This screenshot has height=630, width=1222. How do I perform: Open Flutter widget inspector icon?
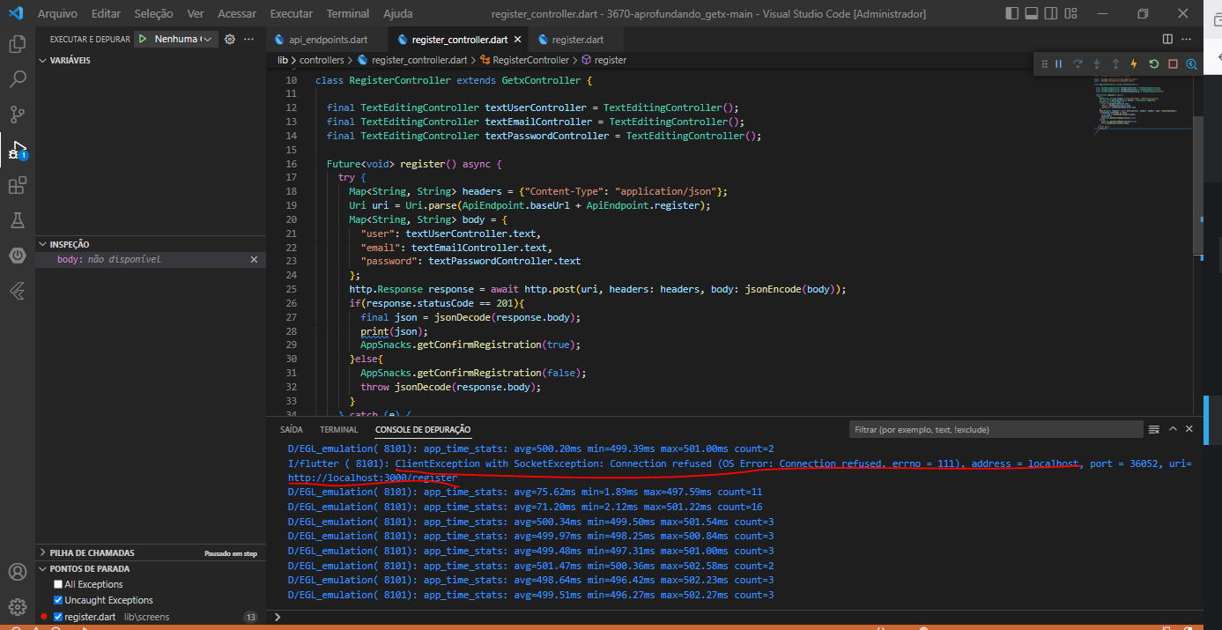1191,64
